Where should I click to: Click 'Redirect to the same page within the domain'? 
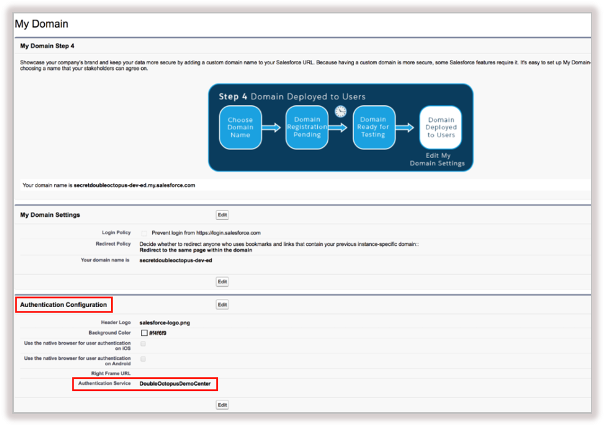[196, 250]
